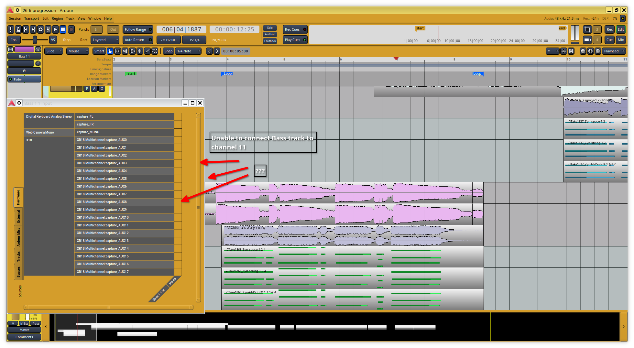Shrink tracks vertical collapse icon
The height and width of the screenshot is (348, 634).
coord(564,51)
